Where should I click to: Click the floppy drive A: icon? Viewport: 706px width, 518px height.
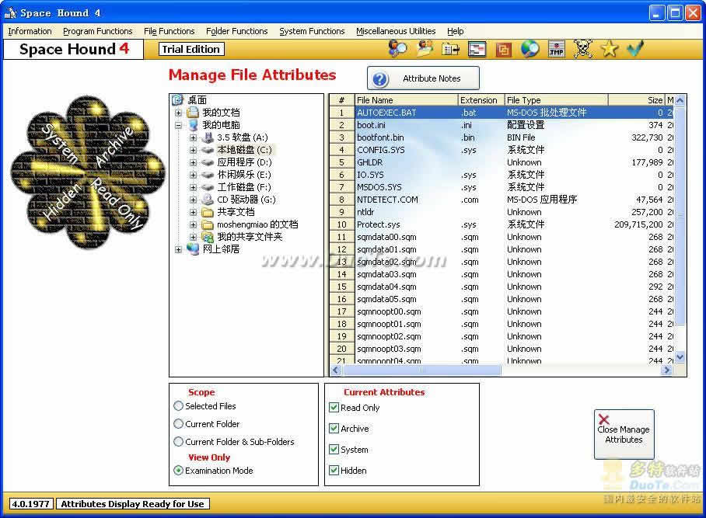click(x=208, y=137)
